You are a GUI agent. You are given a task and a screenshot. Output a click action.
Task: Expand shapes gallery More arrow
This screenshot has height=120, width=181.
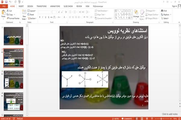[x=132, y=18]
